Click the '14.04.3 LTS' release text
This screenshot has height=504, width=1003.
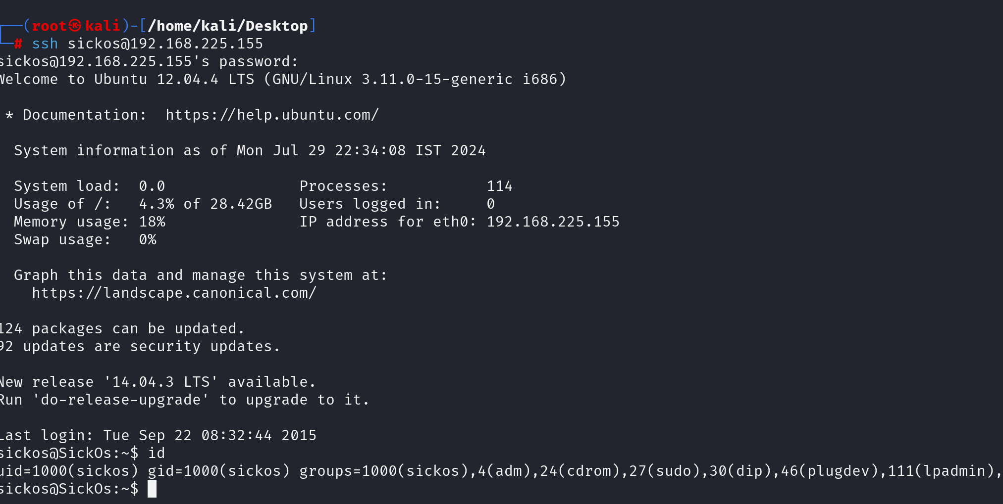pyautogui.click(x=161, y=382)
